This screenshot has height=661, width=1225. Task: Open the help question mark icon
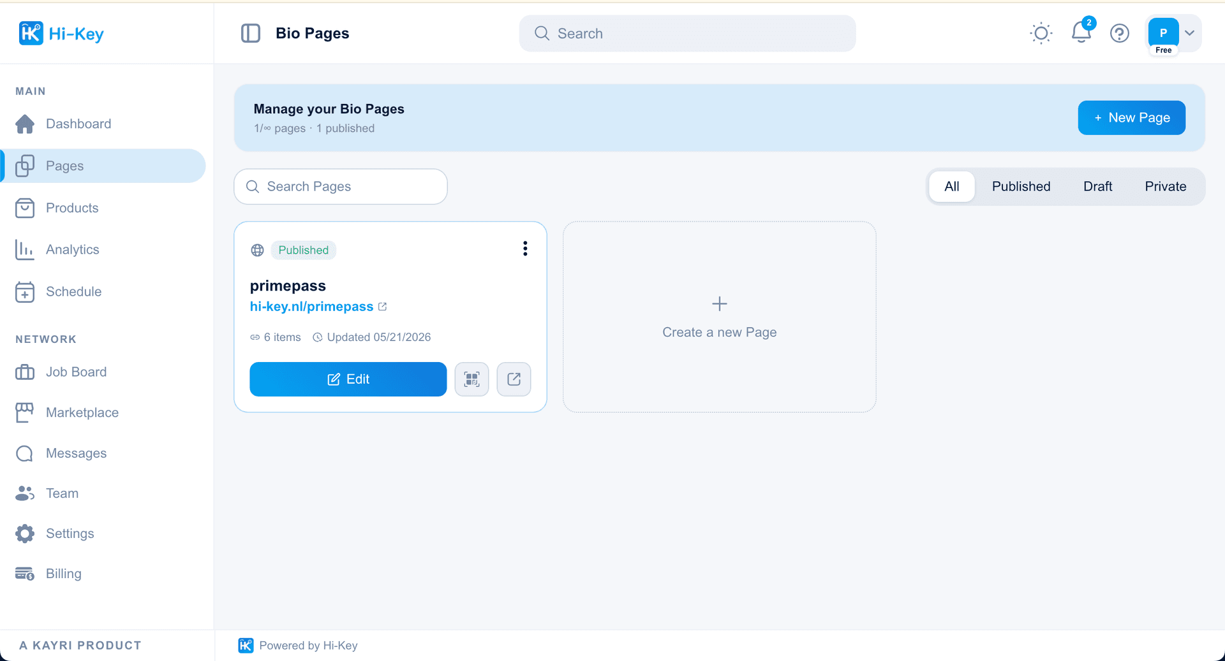coord(1120,33)
